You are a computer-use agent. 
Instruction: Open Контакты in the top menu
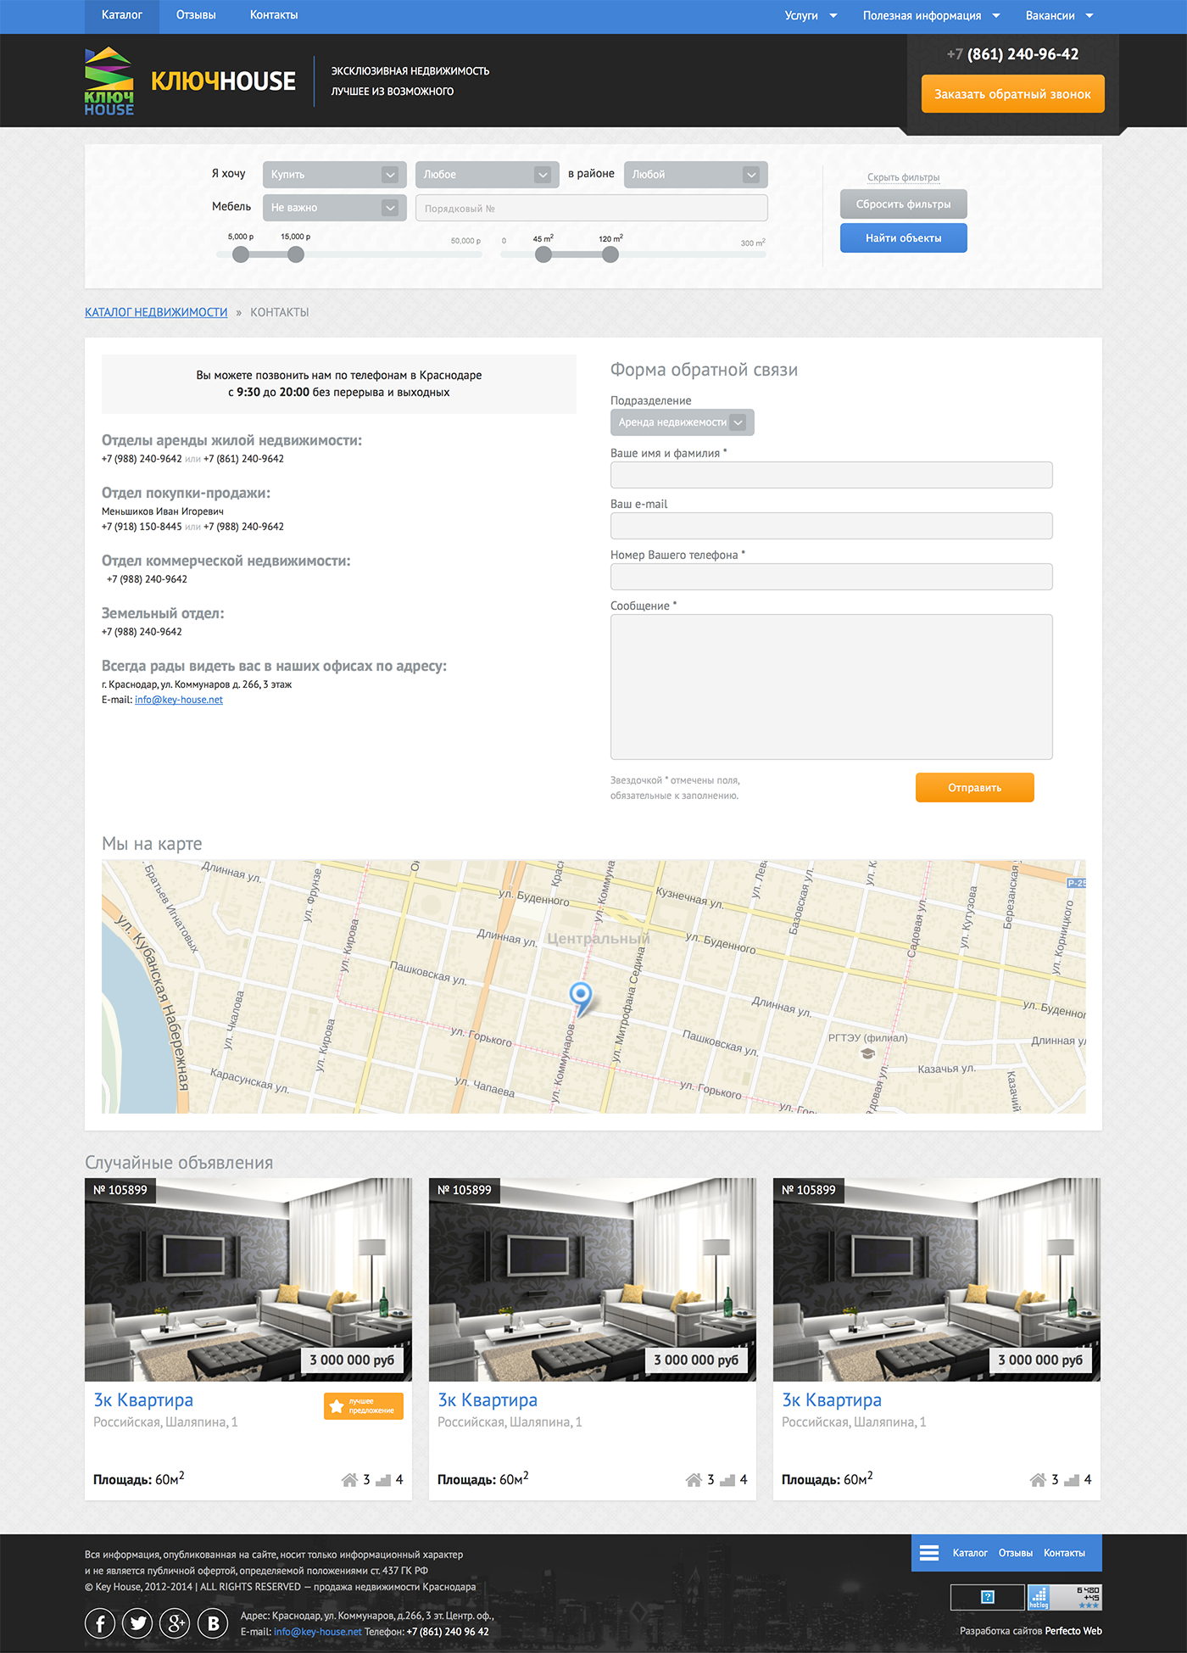[x=274, y=15]
